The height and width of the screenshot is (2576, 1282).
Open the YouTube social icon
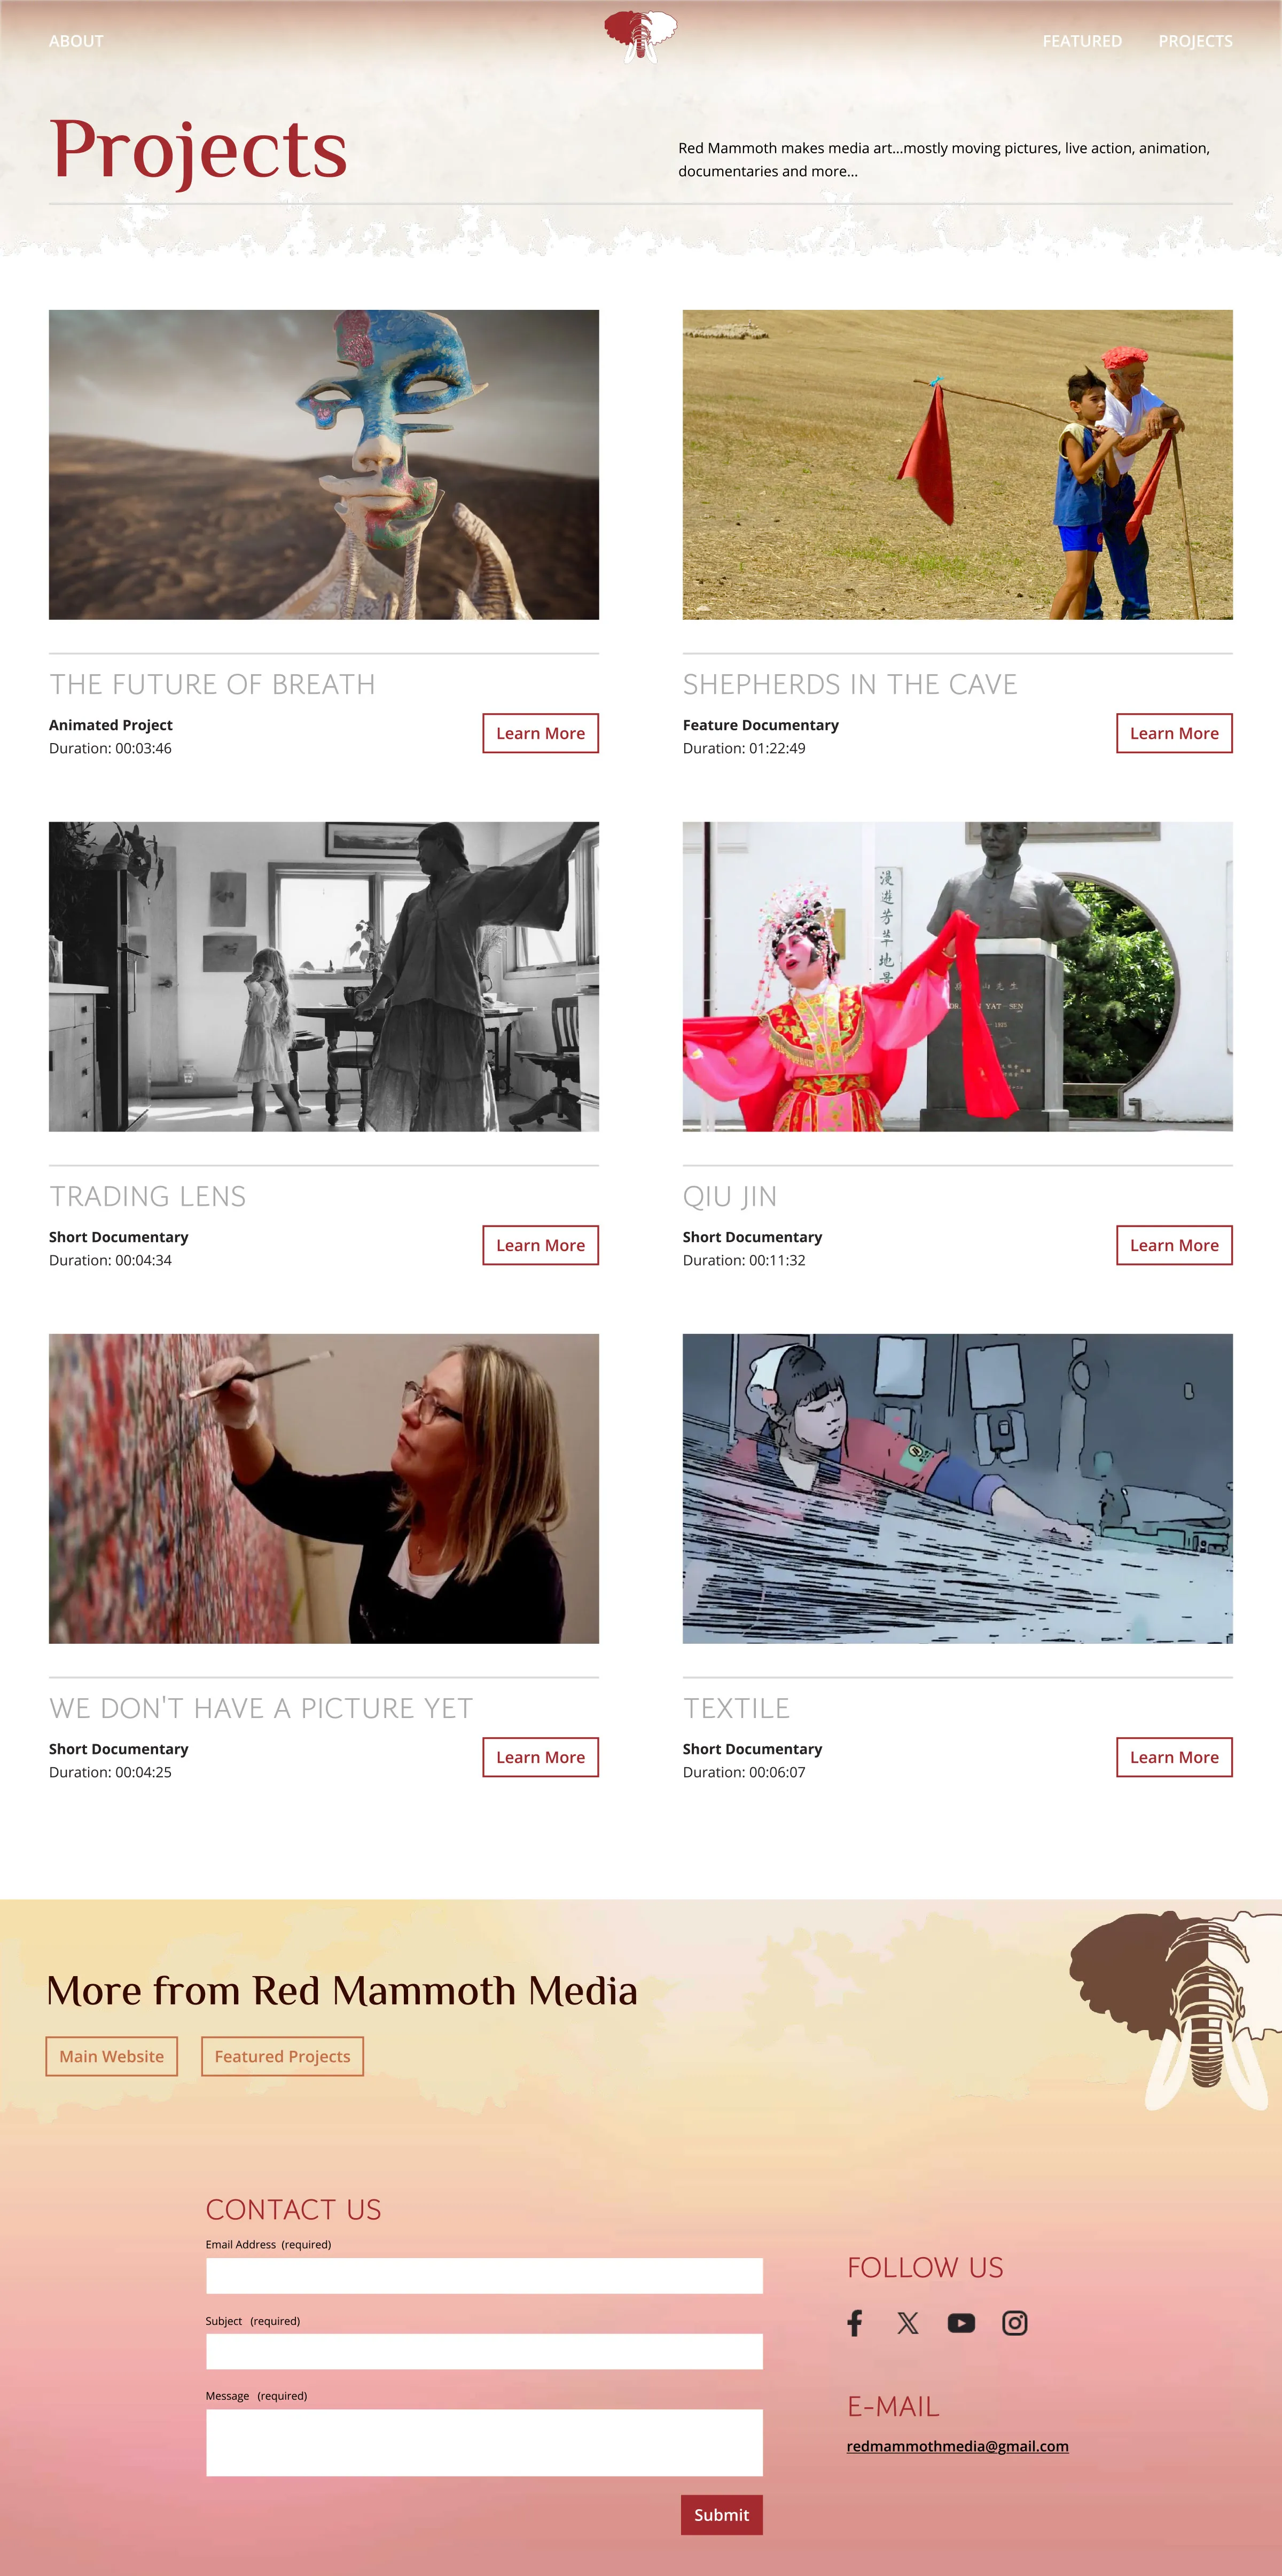(961, 2323)
